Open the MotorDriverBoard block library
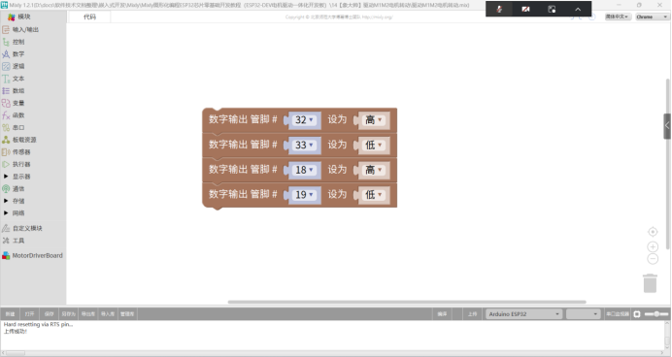Viewport: 672px width, 357px height. (x=33, y=255)
